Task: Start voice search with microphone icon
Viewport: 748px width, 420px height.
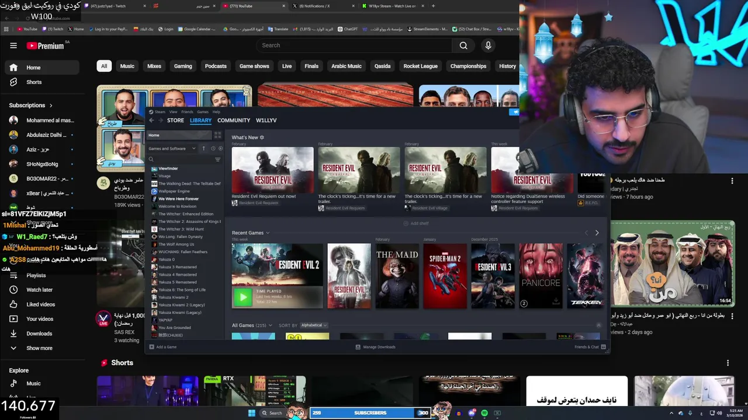Action: pos(489,45)
